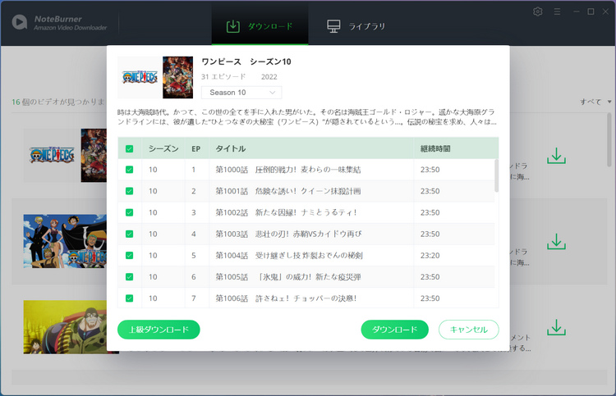
Task: Select title 第1004話 受け継ぎし技 炸裂おでんの秘剣
Action: tap(289, 255)
